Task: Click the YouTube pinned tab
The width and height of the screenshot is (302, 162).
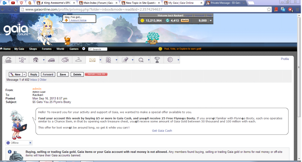Action: pos(13,3)
